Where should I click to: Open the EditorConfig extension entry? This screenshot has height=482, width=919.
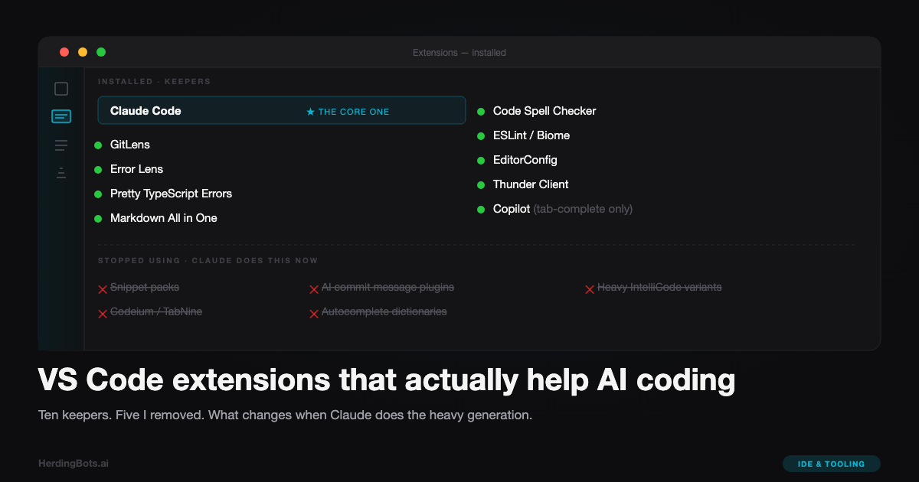point(525,160)
